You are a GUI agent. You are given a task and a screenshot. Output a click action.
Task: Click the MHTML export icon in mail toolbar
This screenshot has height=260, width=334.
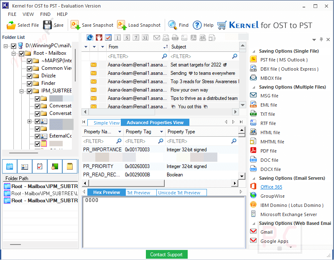[x=212, y=38]
